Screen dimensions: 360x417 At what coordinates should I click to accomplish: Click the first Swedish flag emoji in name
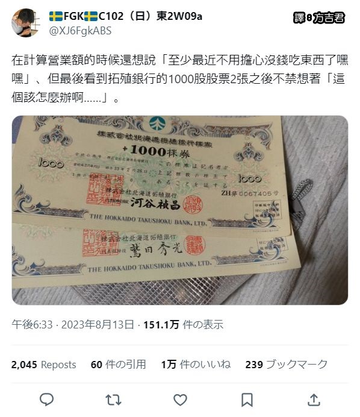click(x=56, y=16)
